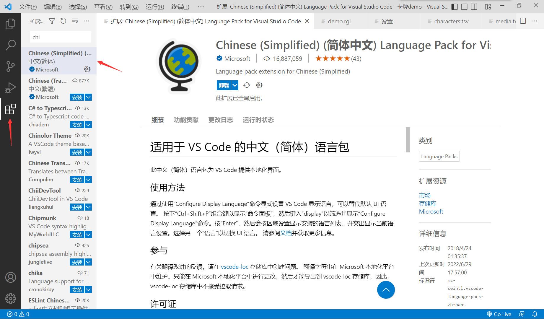
Task: Open the 终端(T) menu
Action: click(x=180, y=6)
